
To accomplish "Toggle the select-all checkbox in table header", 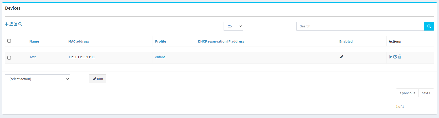I will (x=9, y=41).
